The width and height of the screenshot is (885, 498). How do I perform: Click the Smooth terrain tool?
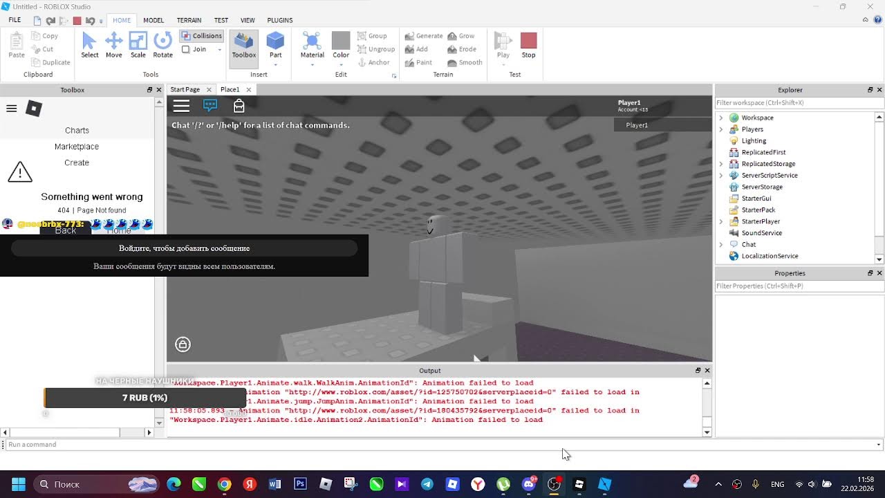click(465, 62)
